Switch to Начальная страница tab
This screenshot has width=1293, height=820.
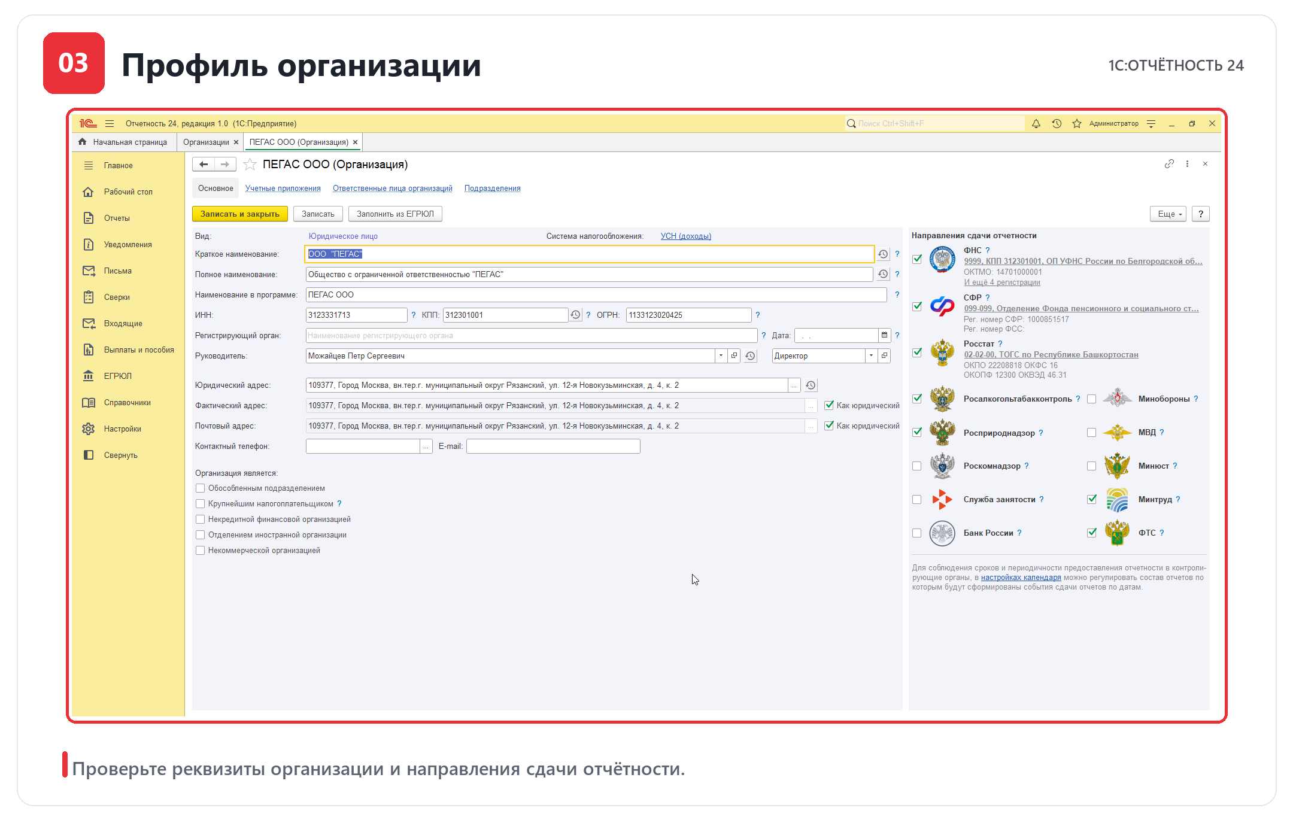[123, 142]
